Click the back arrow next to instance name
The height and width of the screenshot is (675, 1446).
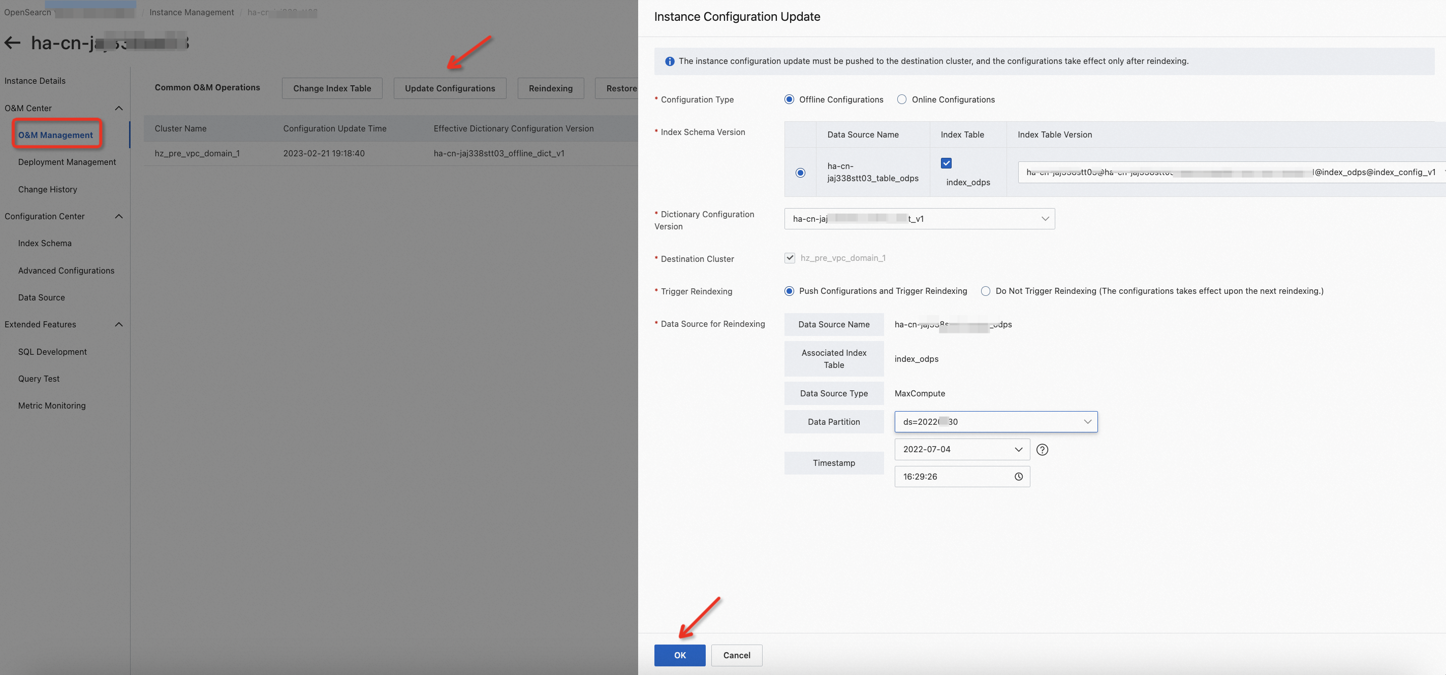12,43
